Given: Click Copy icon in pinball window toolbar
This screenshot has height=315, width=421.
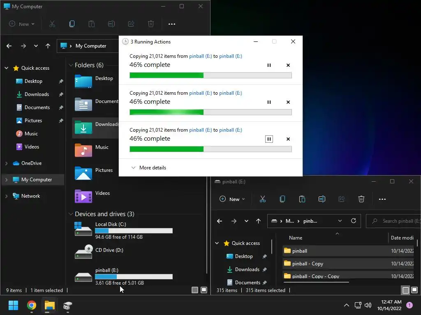Looking at the screenshot, I should (282, 199).
